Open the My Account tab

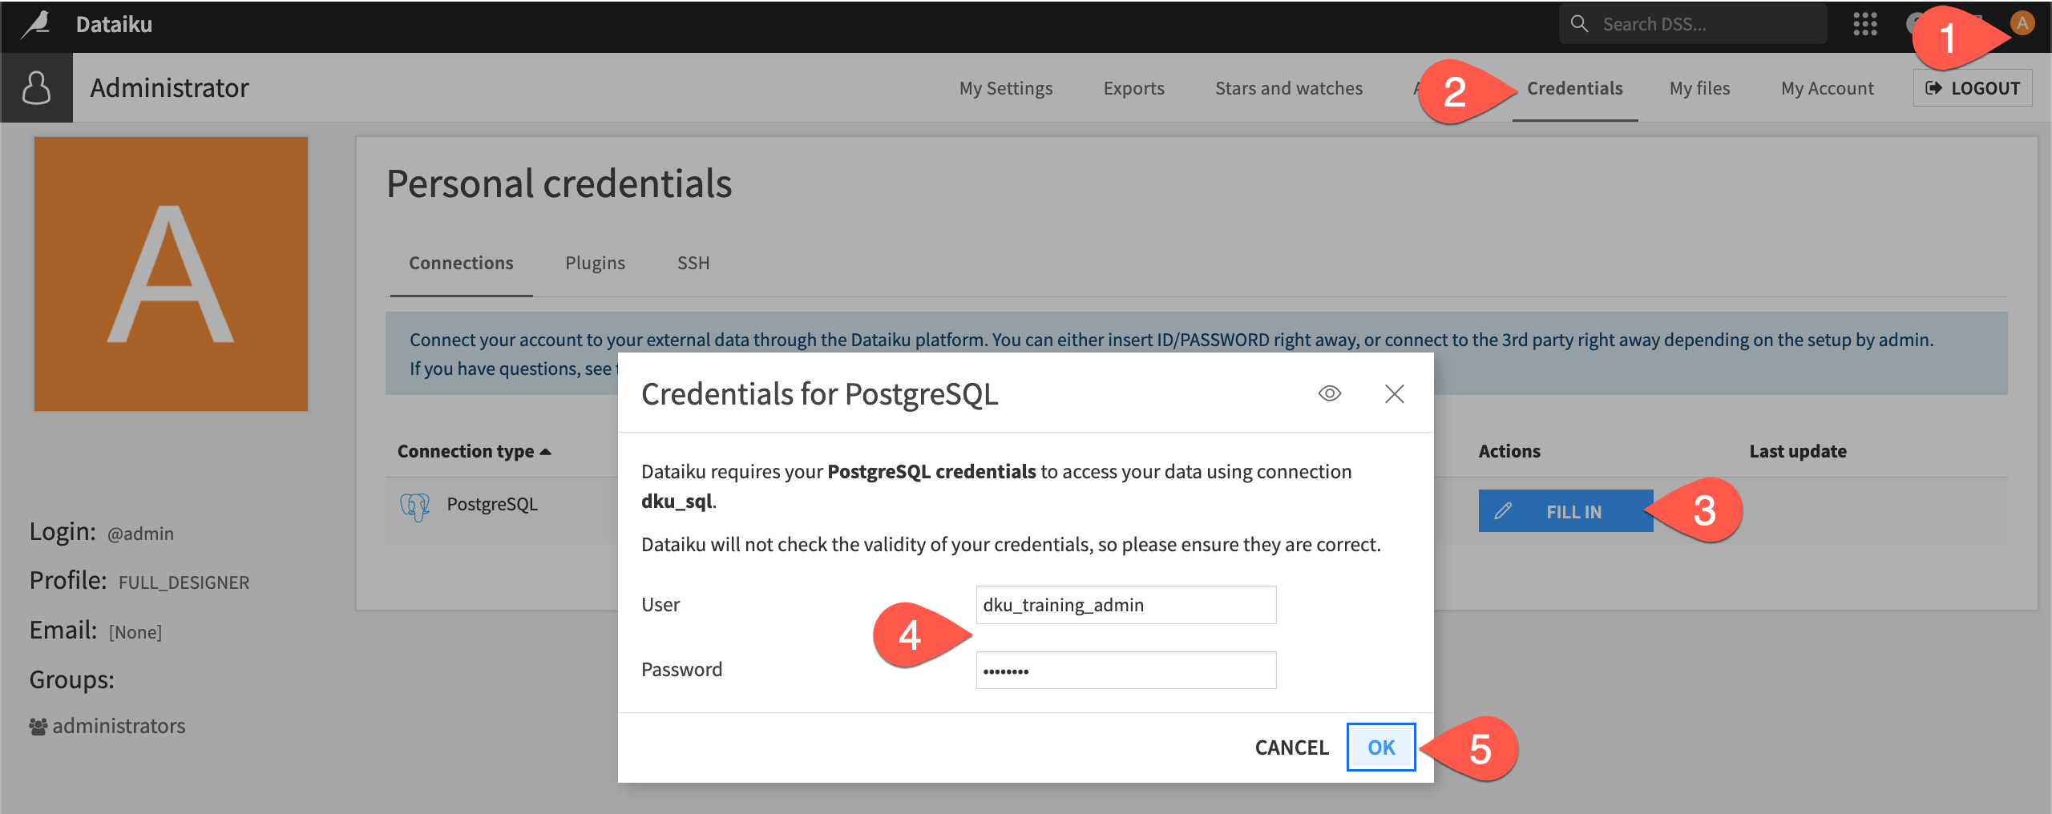coord(1828,88)
